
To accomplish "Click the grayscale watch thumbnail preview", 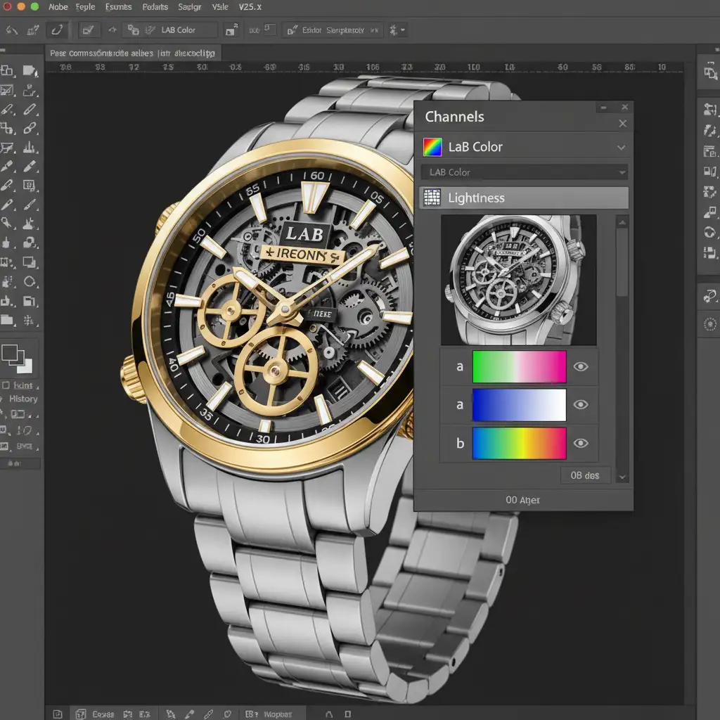I will (x=518, y=280).
